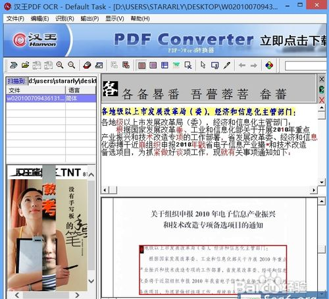The image size is (329, 299).
Task: Click the zoom out magnifier icon
Action: [x=71, y=65]
